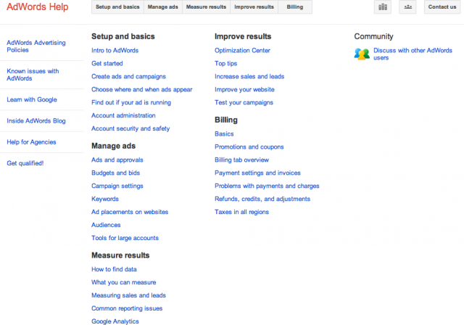Open Inside AdWords Blog link
Image resolution: width=464 pixels, height=325 pixels.
pyautogui.click(x=36, y=120)
